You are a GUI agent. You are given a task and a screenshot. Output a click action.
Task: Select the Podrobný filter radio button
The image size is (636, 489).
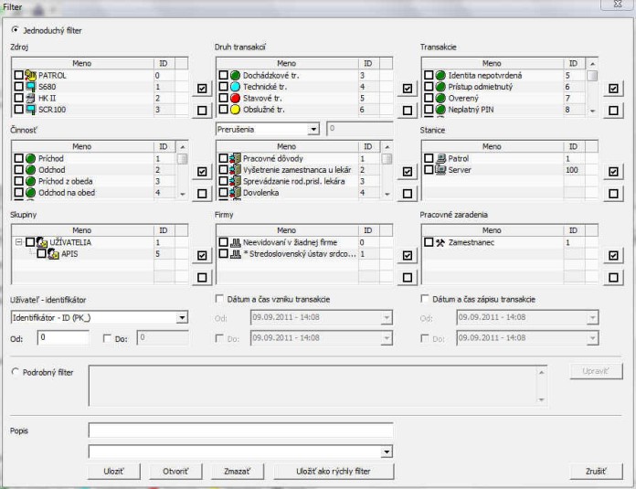point(15,372)
